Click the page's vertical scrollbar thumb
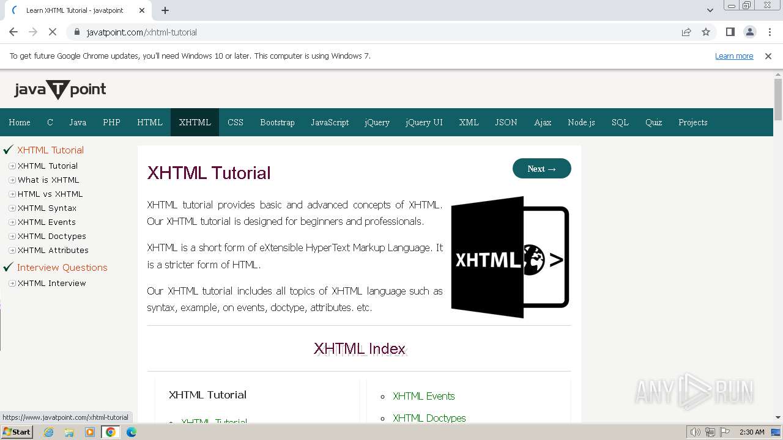 (778, 100)
